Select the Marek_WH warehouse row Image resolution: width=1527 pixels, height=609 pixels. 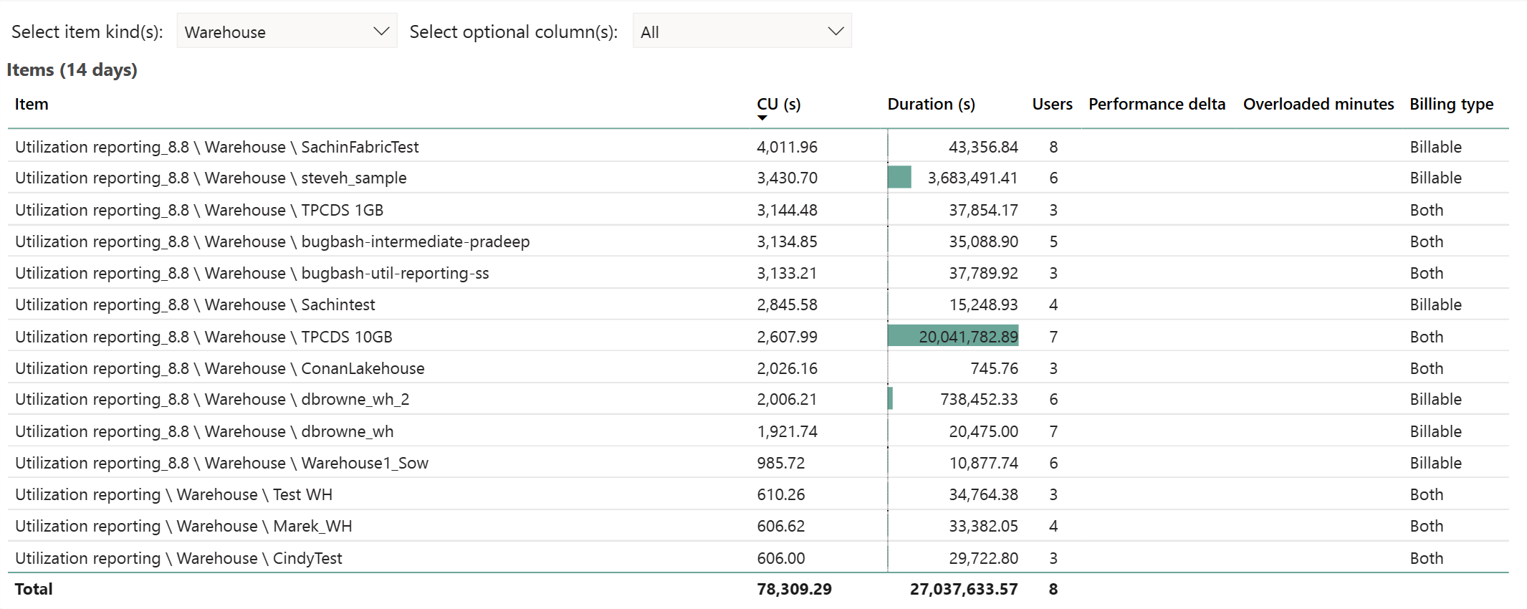758,526
